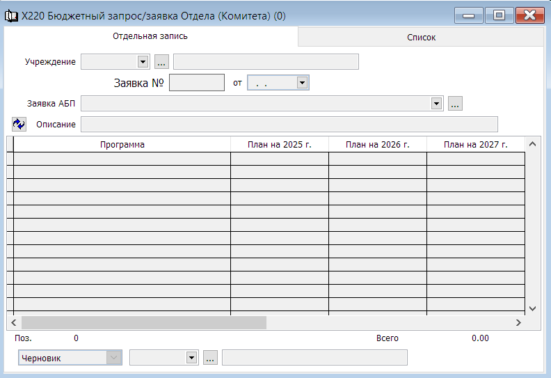Click the bottom ellipsis lookup button
The image size is (551, 378).
click(211, 357)
